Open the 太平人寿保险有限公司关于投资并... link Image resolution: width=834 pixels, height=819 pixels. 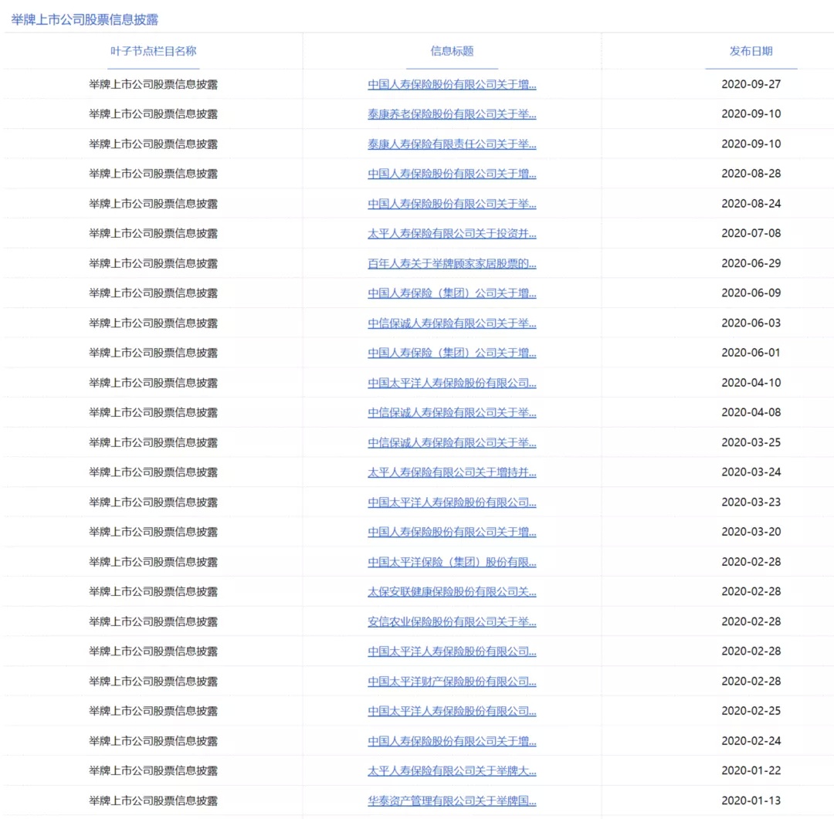pos(452,233)
